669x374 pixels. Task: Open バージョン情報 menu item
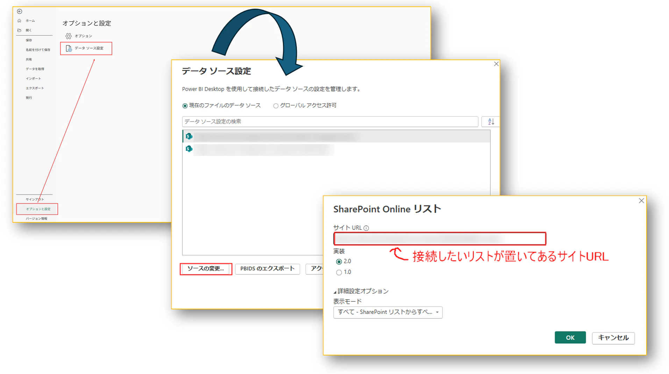[36, 219]
